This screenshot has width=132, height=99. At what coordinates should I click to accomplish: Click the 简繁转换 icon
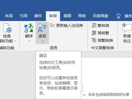click(x=94, y=40)
